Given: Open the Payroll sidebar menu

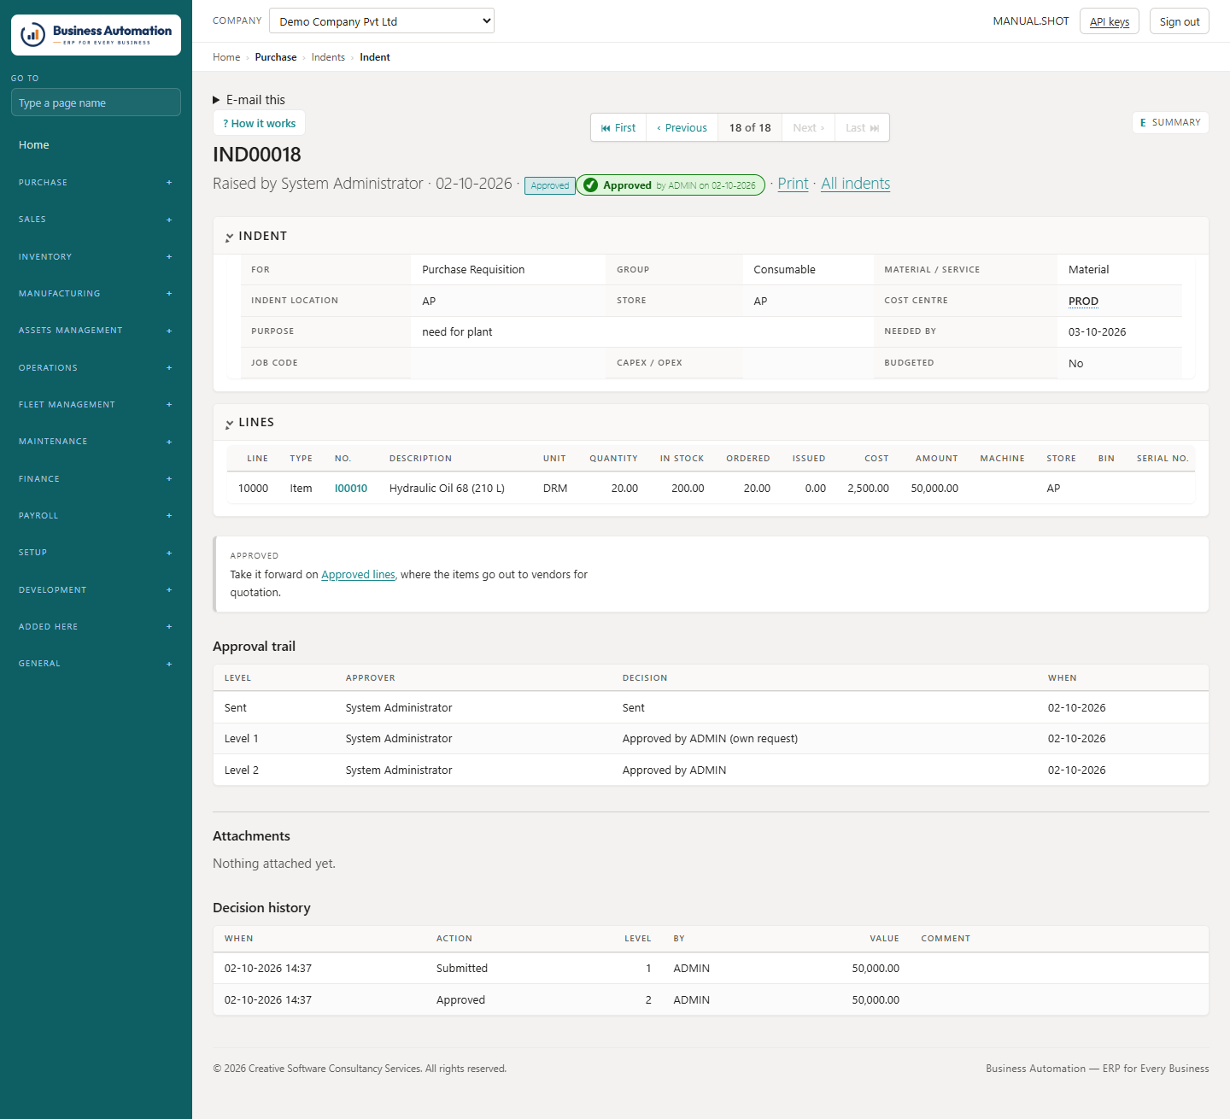Looking at the screenshot, I should click(96, 516).
